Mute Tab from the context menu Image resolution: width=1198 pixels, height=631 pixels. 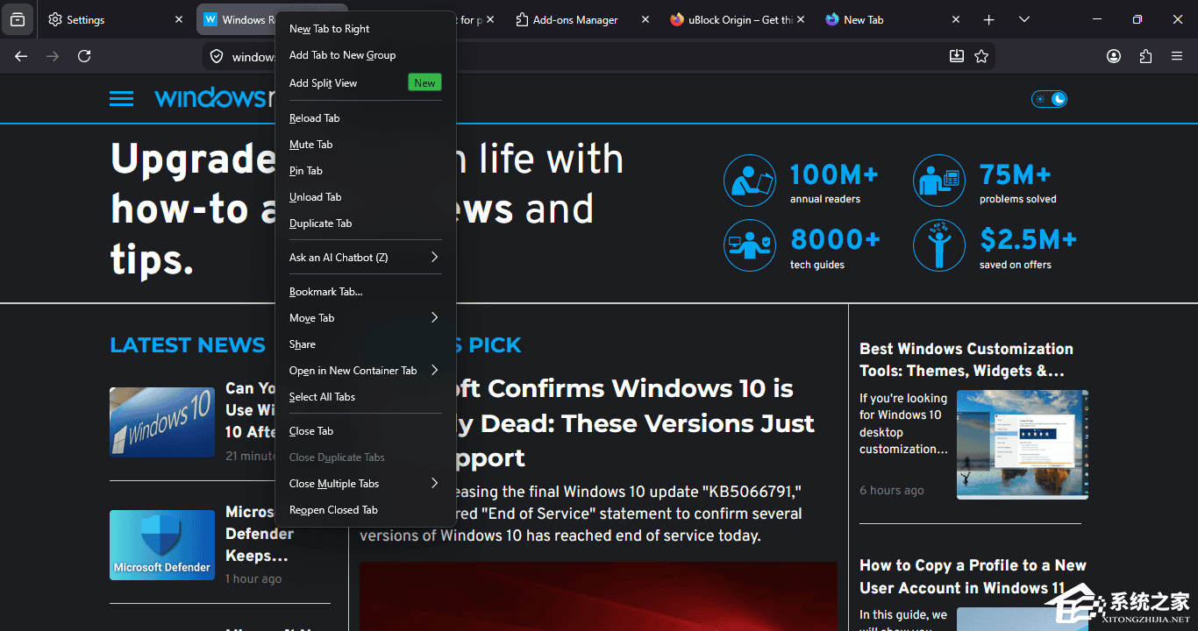(366, 145)
